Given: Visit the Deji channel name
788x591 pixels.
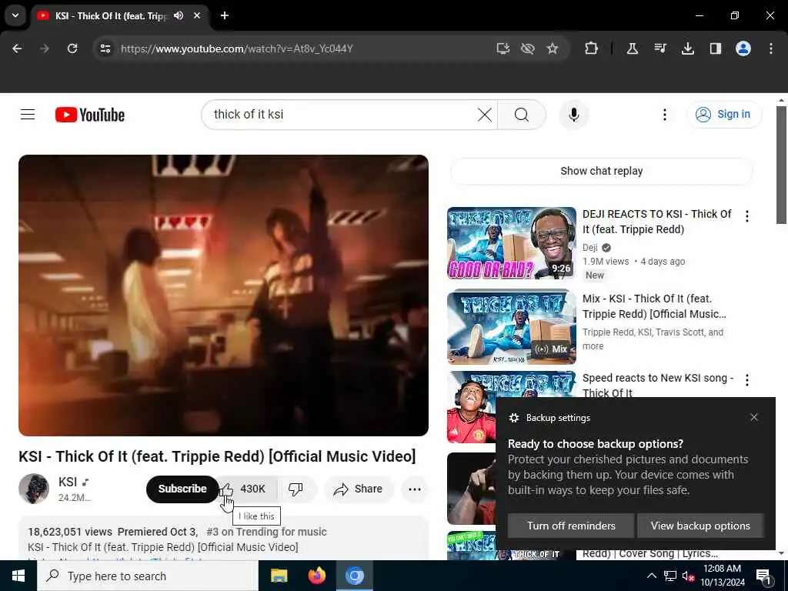Looking at the screenshot, I should point(590,247).
